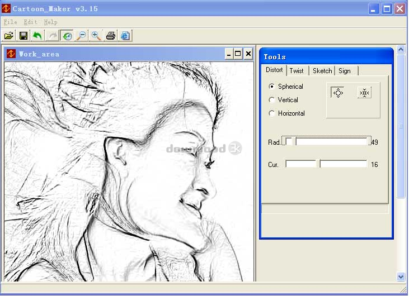
Task: Click scrollbar up arrow at right edge
Action: pos(401,49)
